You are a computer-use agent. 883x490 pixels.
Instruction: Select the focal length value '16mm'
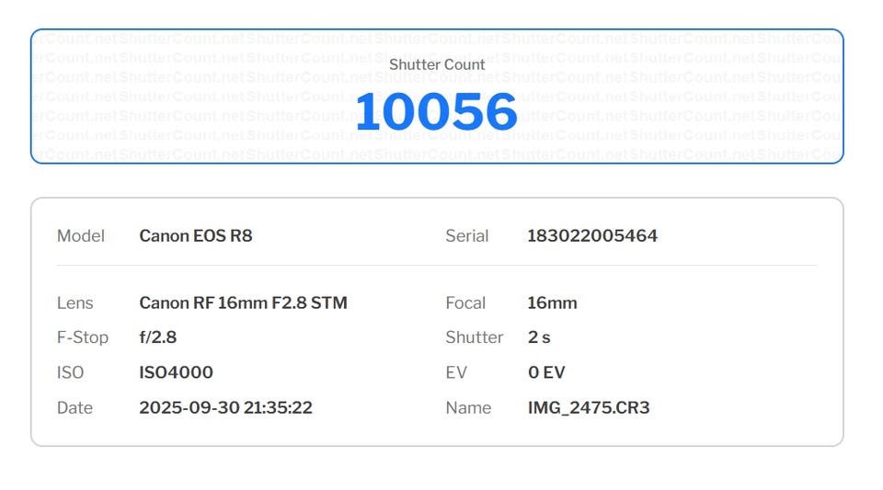tap(553, 303)
